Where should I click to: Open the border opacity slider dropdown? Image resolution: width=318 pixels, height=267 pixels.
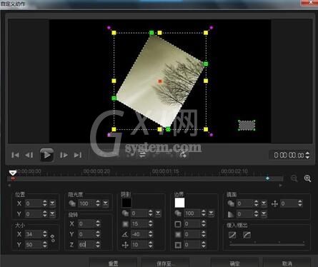(x=211, y=213)
